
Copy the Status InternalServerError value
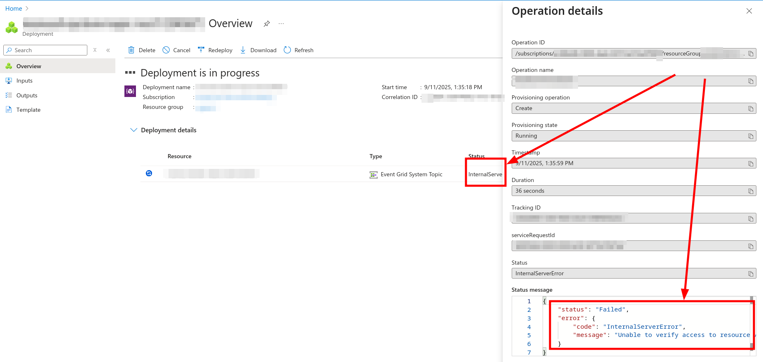751,274
